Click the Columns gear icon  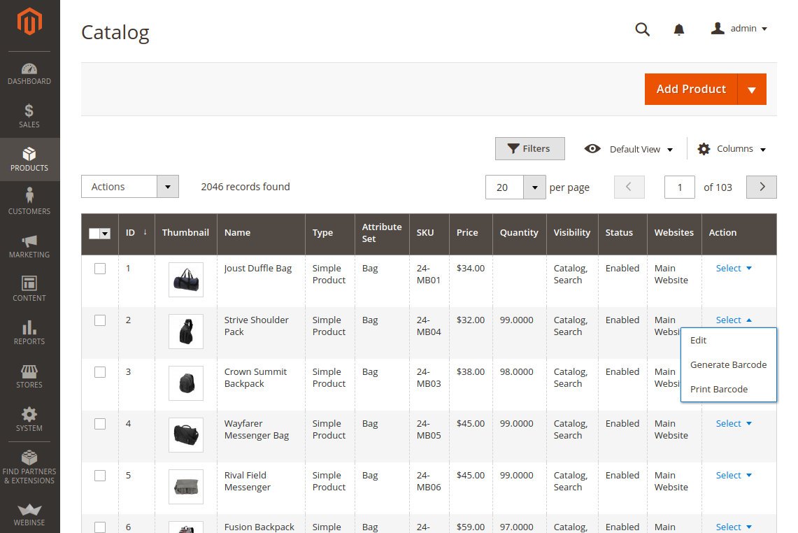[x=704, y=149]
